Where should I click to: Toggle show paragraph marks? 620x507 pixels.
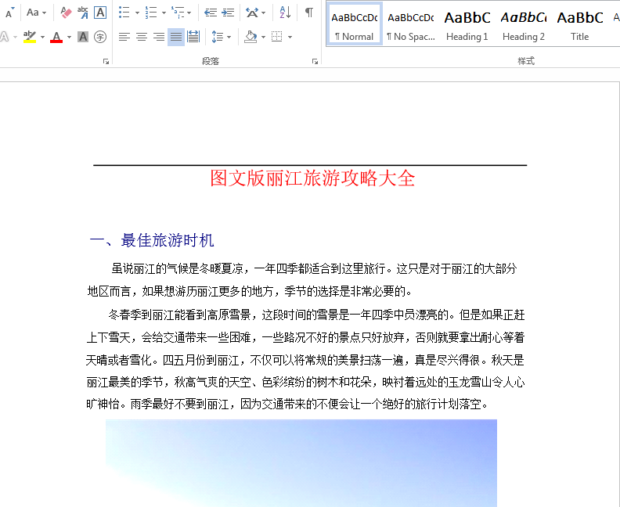point(309,13)
